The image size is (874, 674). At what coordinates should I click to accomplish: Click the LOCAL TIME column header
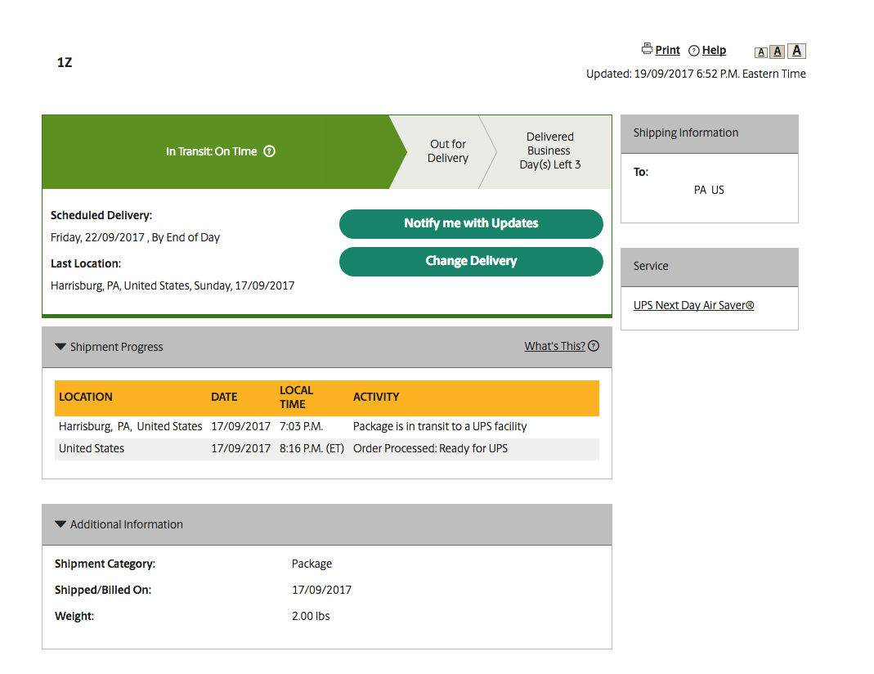click(296, 398)
